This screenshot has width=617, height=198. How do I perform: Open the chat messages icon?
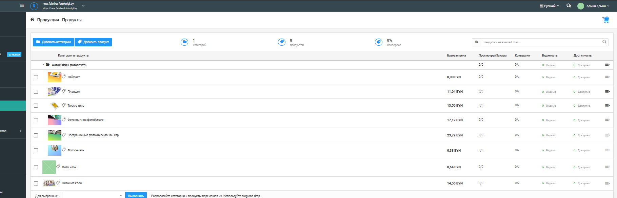tap(569, 6)
